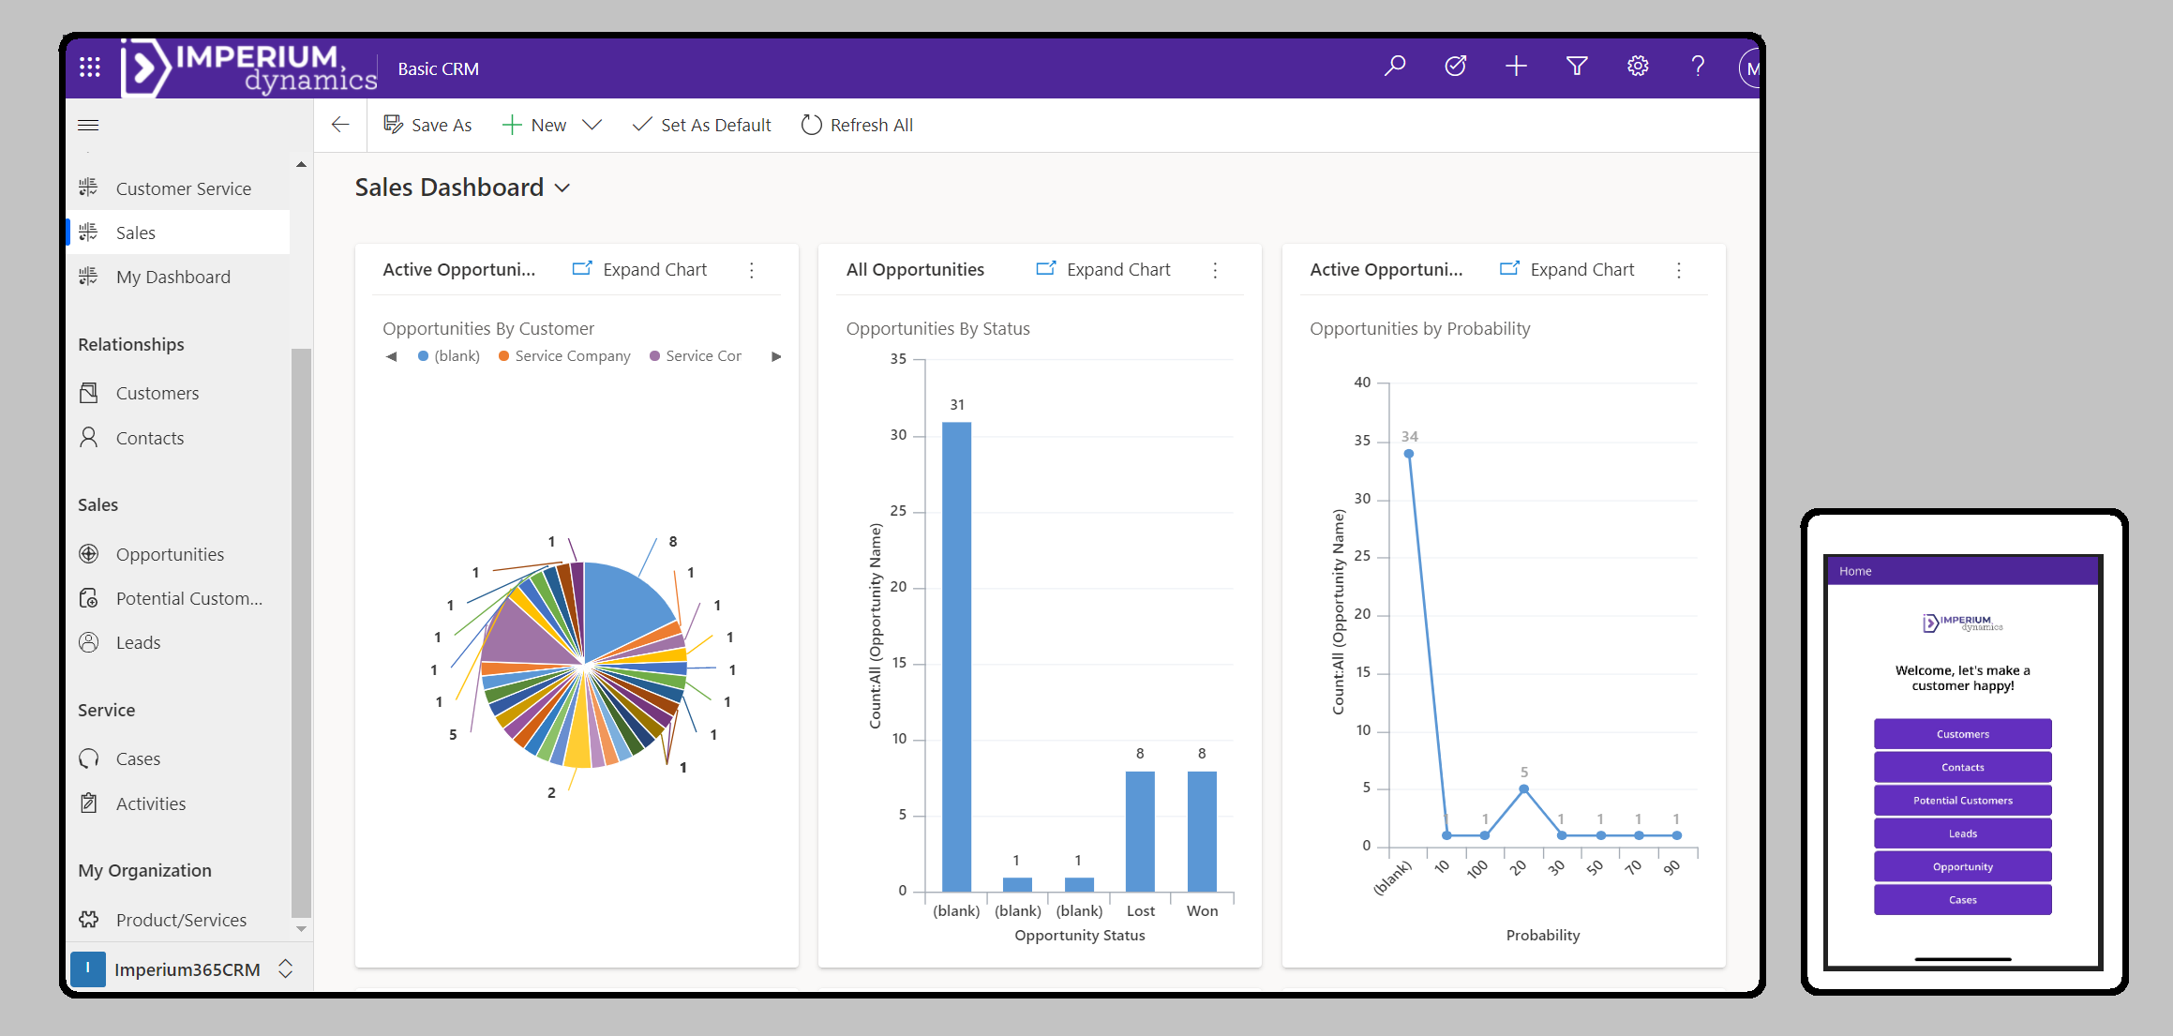Expand All Opportunities chart options
The width and height of the screenshot is (2173, 1036).
[1217, 269]
